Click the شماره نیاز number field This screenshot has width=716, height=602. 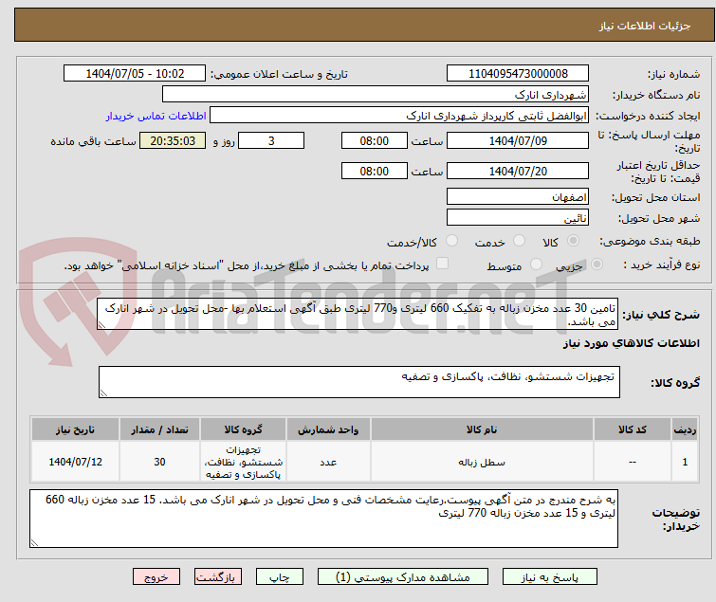point(518,74)
